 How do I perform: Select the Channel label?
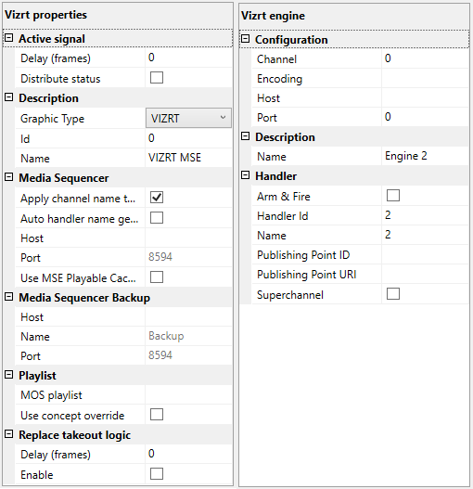click(x=276, y=59)
